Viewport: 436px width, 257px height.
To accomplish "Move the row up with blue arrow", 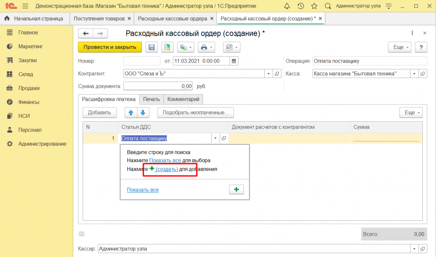I will [x=131, y=113].
